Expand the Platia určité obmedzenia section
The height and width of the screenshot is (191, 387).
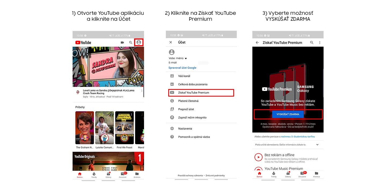pyautogui.click(x=317, y=145)
